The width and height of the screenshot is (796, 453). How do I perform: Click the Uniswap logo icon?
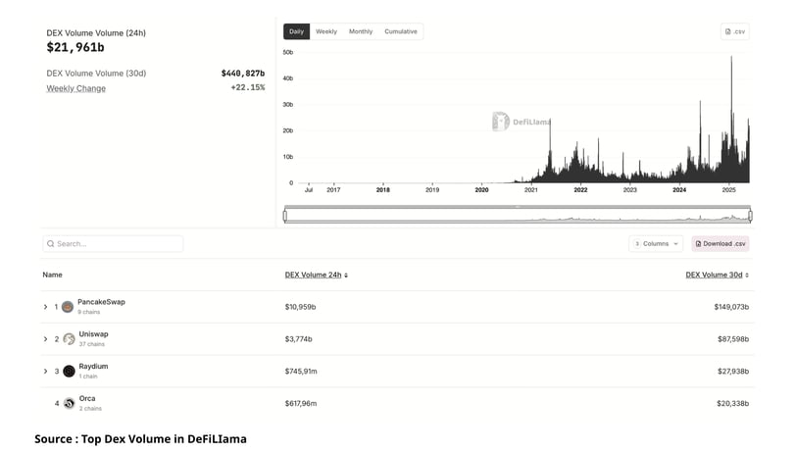tap(69, 338)
